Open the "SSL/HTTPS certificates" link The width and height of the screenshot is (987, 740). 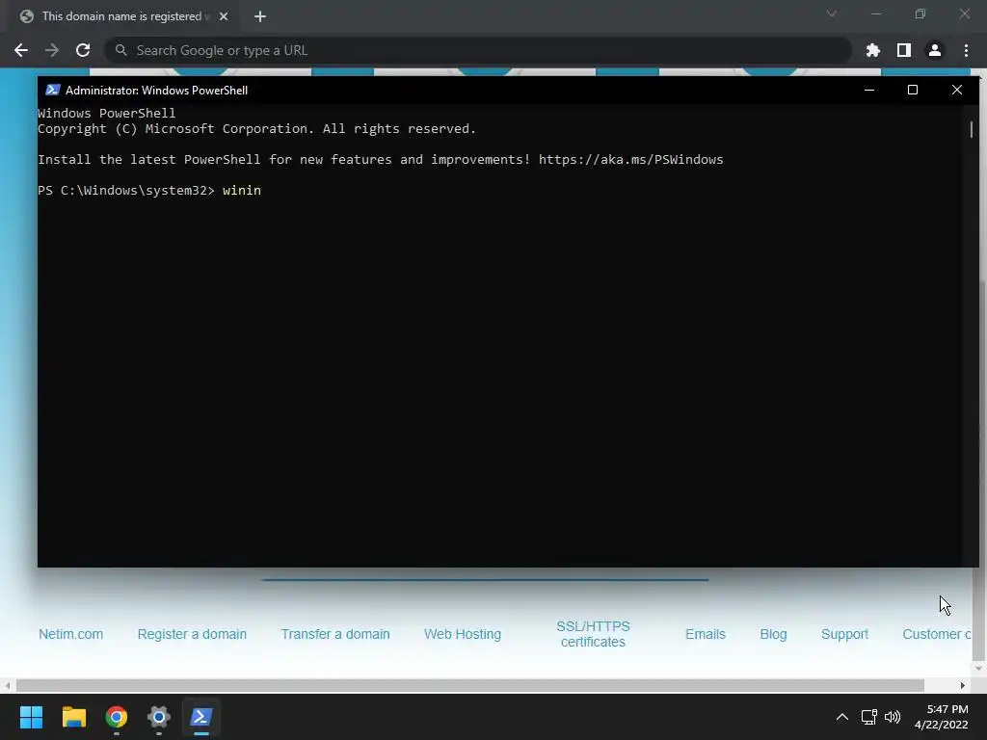tap(593, 634)
